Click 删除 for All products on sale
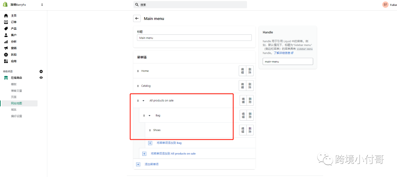Image resolution: width=397 pixels, height=177 pixels. (250, 100)
